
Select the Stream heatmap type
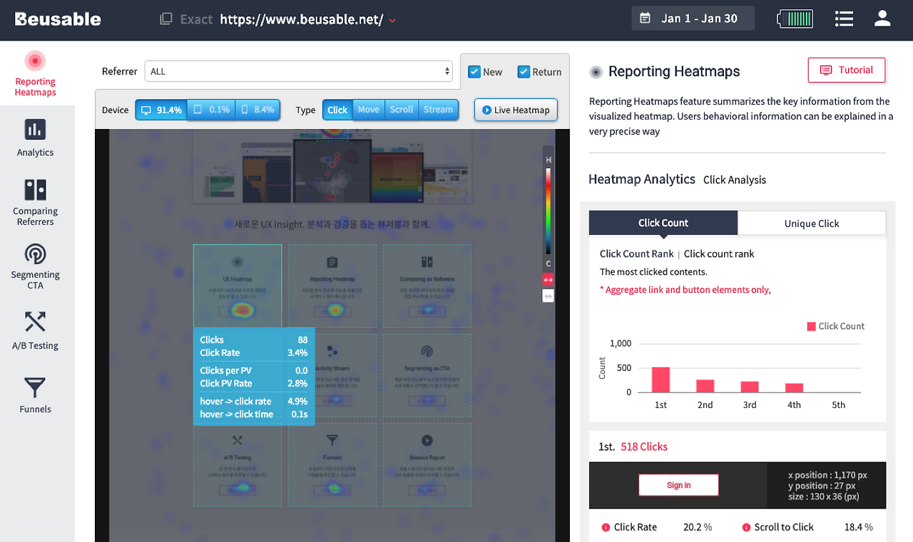(x=438, y=110)
